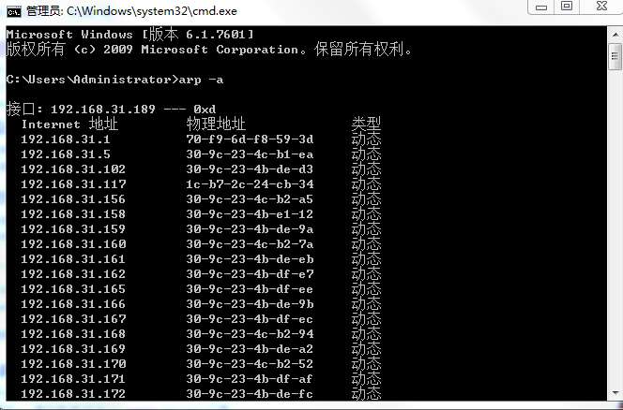Click MAC address 70-f9-6d-f8-59-3d
623x410 pixels.
coord(250,139)
